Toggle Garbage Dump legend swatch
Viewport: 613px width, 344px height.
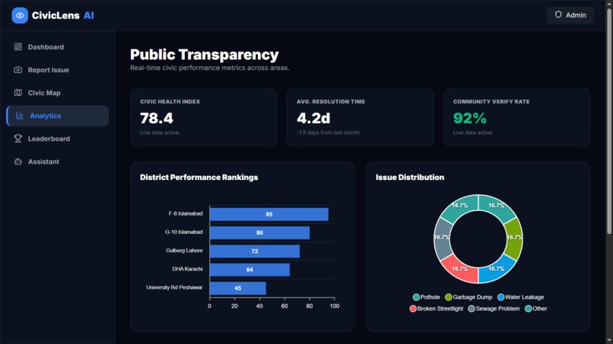(449, 297)
